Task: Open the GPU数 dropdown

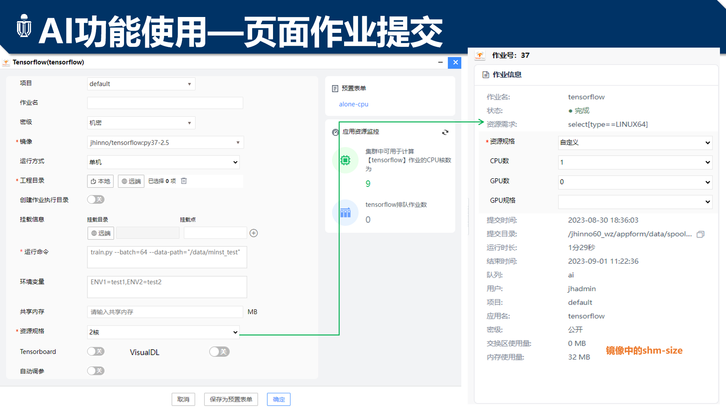Action: tap(635, 182)
